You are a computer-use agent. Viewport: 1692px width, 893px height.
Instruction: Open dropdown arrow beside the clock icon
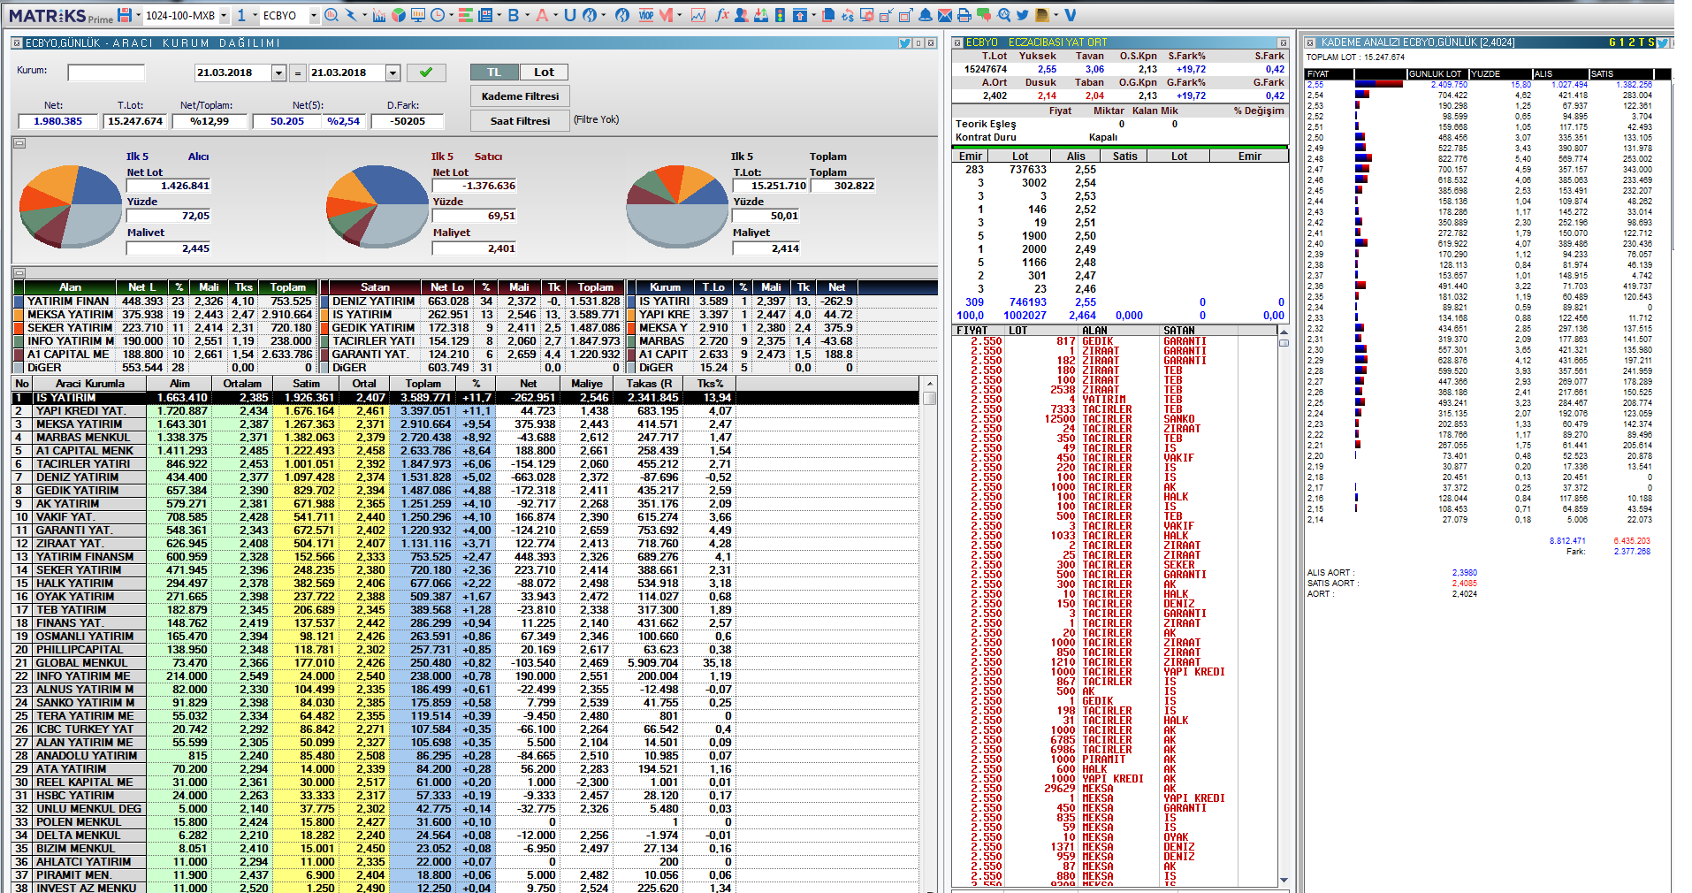pyautogui.click(x=451, y=16)
